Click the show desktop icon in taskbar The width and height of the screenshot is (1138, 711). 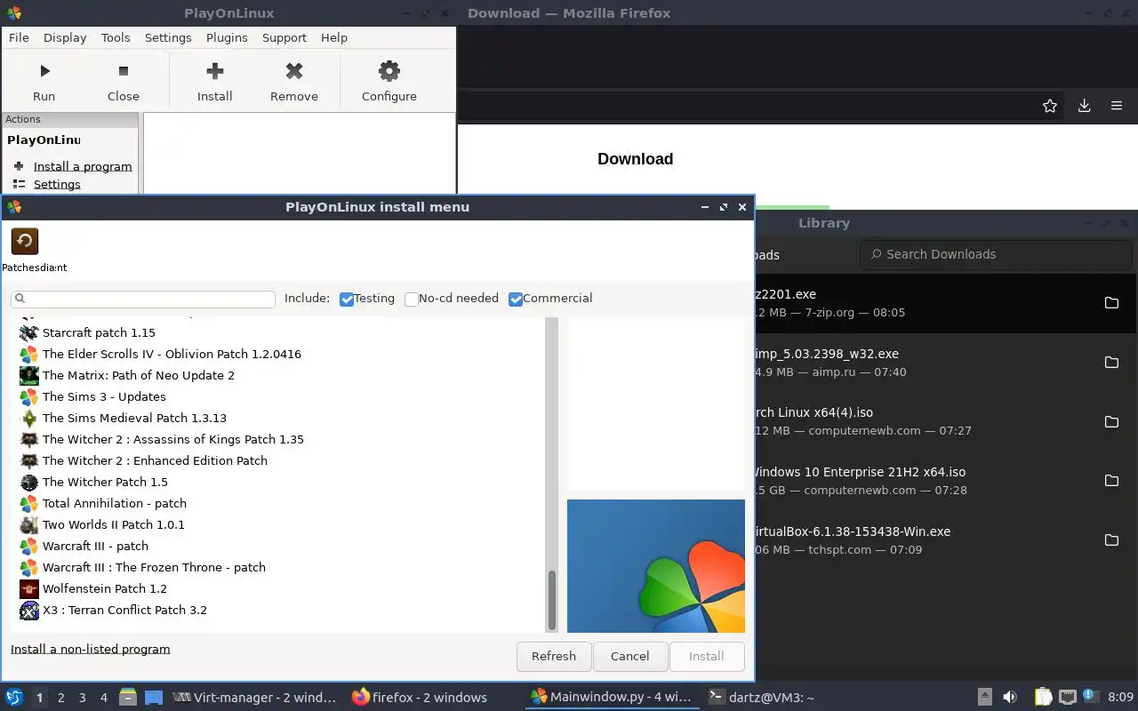pyautogui.click(x=154, y=698)
